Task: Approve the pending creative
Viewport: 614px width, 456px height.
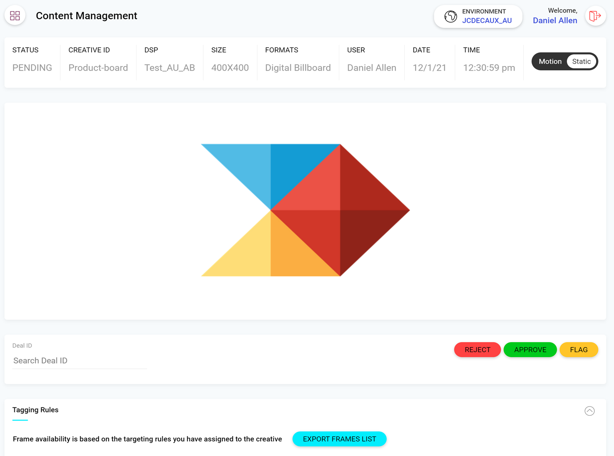Action: 530,350
